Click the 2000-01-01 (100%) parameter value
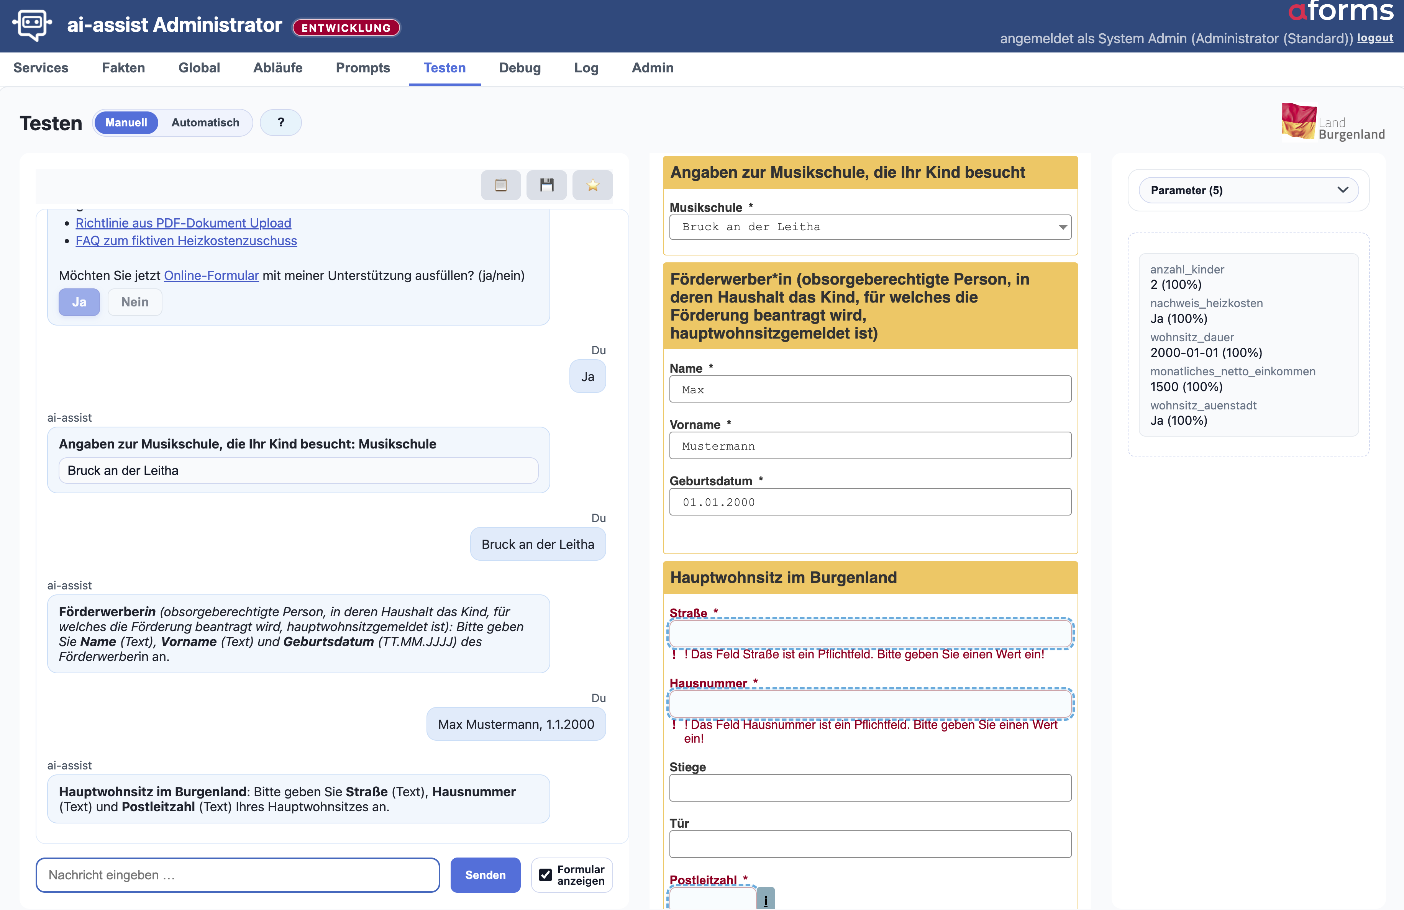The image size is (1404, 910). click(1206, 353)
